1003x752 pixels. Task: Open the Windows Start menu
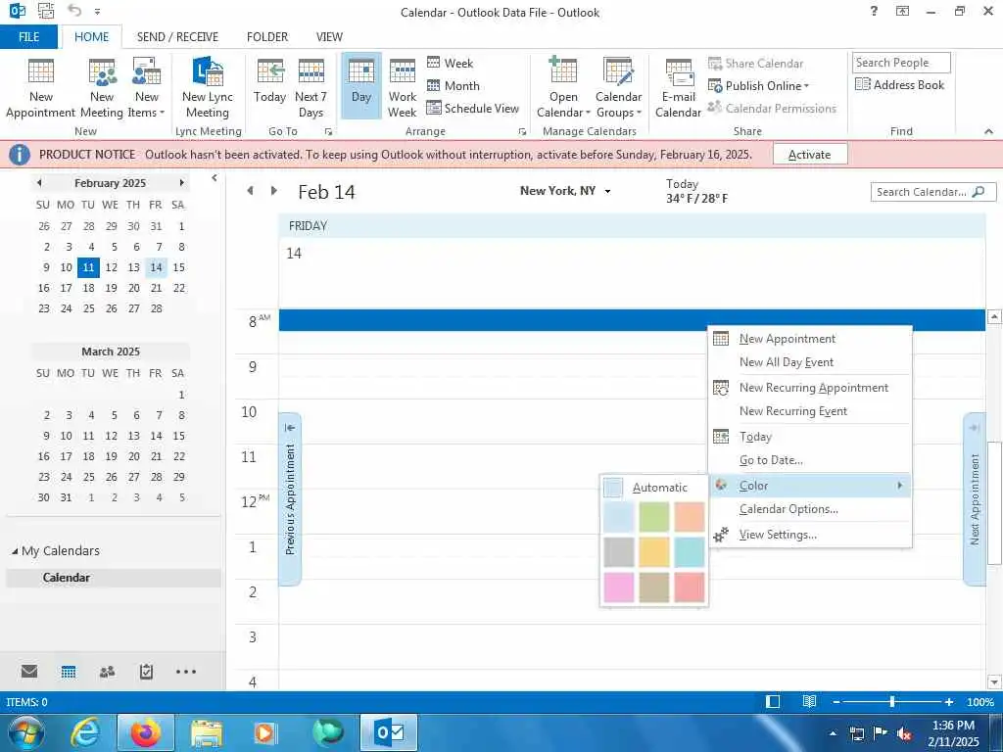pyautogui.click(x=25, y=732)
